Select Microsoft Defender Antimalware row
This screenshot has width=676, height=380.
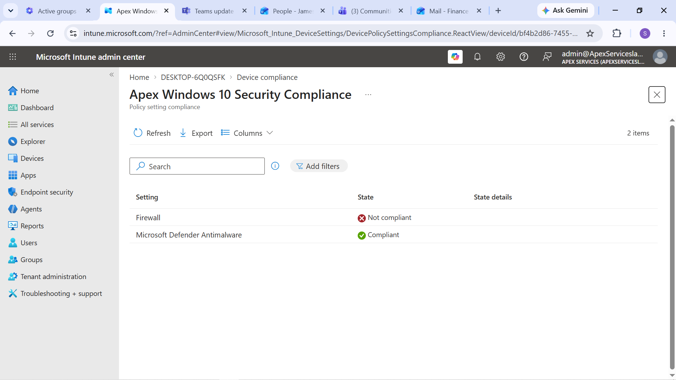point(393,235)
